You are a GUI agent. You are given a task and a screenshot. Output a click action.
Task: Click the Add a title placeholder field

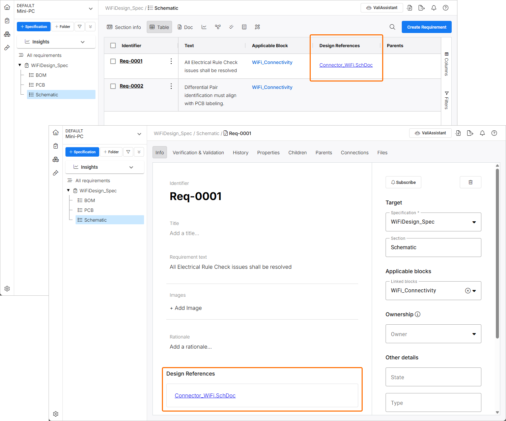tap(185, 233)
